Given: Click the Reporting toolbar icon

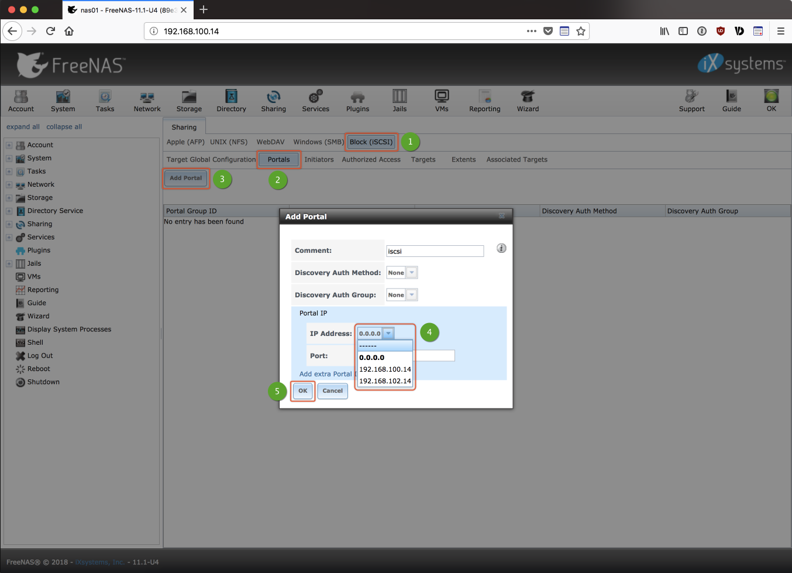Looking at the screenshot, I should (484, 100).
